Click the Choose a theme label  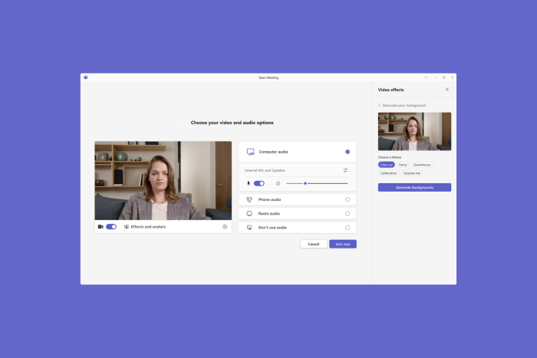tap(390, 157)
